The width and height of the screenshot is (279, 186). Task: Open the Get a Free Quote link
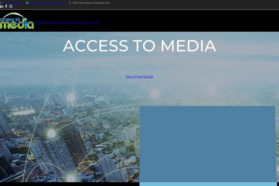tap(139, 77)
